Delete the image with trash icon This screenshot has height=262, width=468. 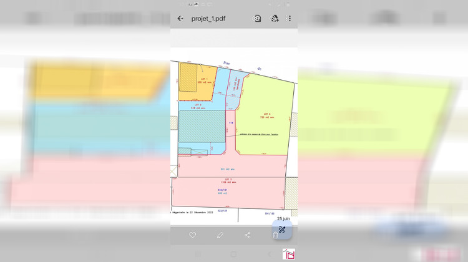275,235
